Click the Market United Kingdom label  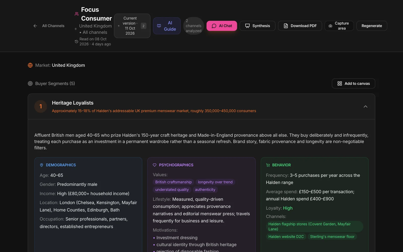(60, 65)
